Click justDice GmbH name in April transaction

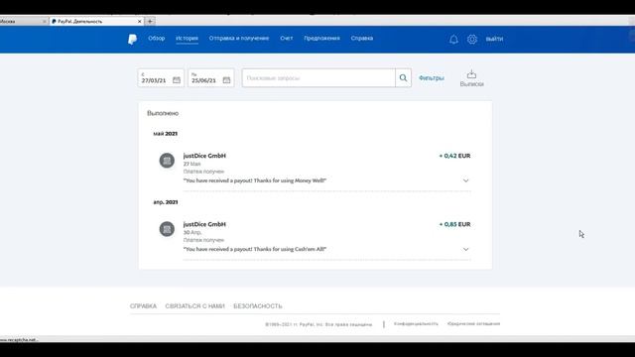pos(204,224)
